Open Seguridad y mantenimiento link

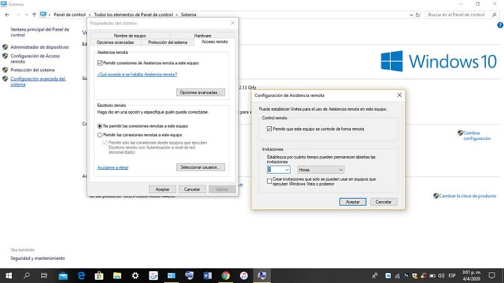point(38,258)
